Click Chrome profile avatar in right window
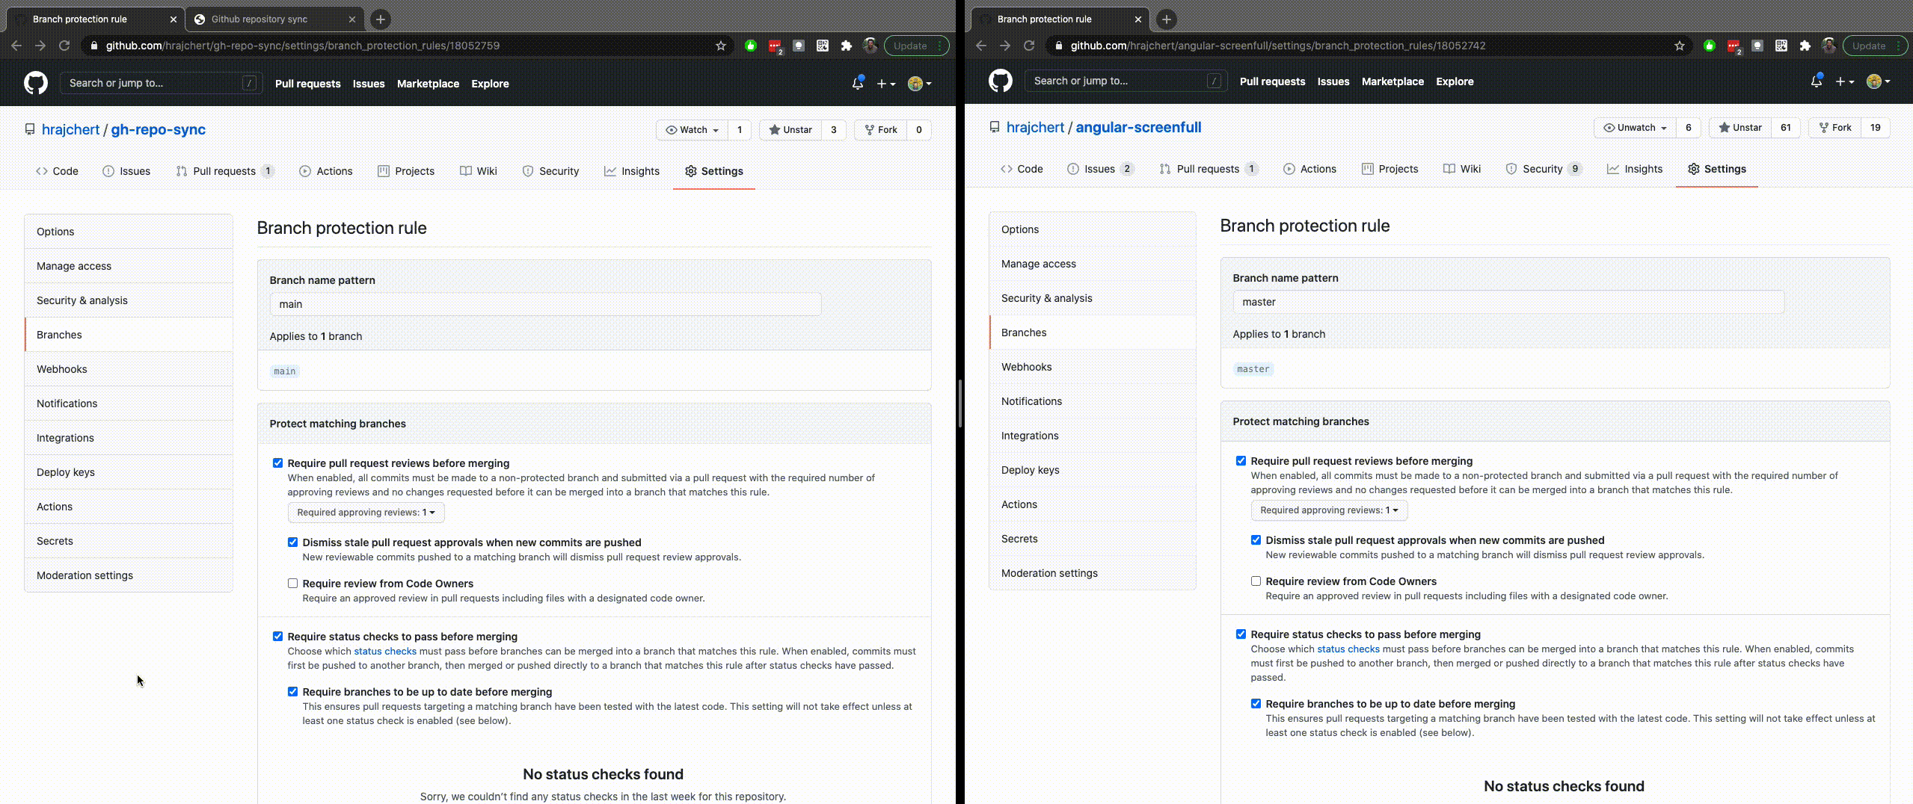The image size is (1913, 804). (1828, 46)
